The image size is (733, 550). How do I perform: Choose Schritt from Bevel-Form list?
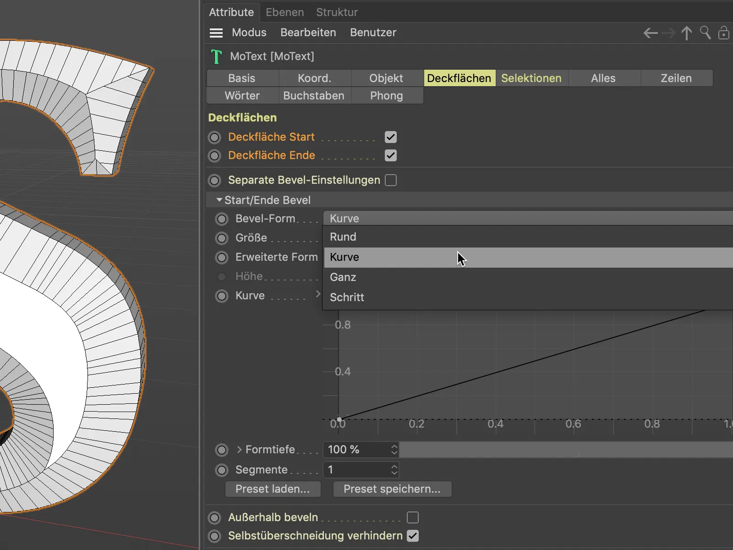tap(528, 297)
